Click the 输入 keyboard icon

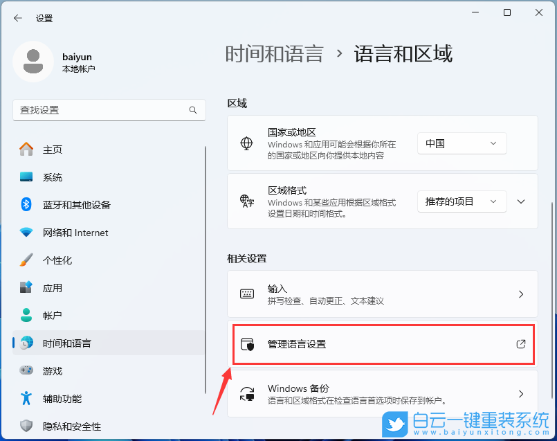246,294
